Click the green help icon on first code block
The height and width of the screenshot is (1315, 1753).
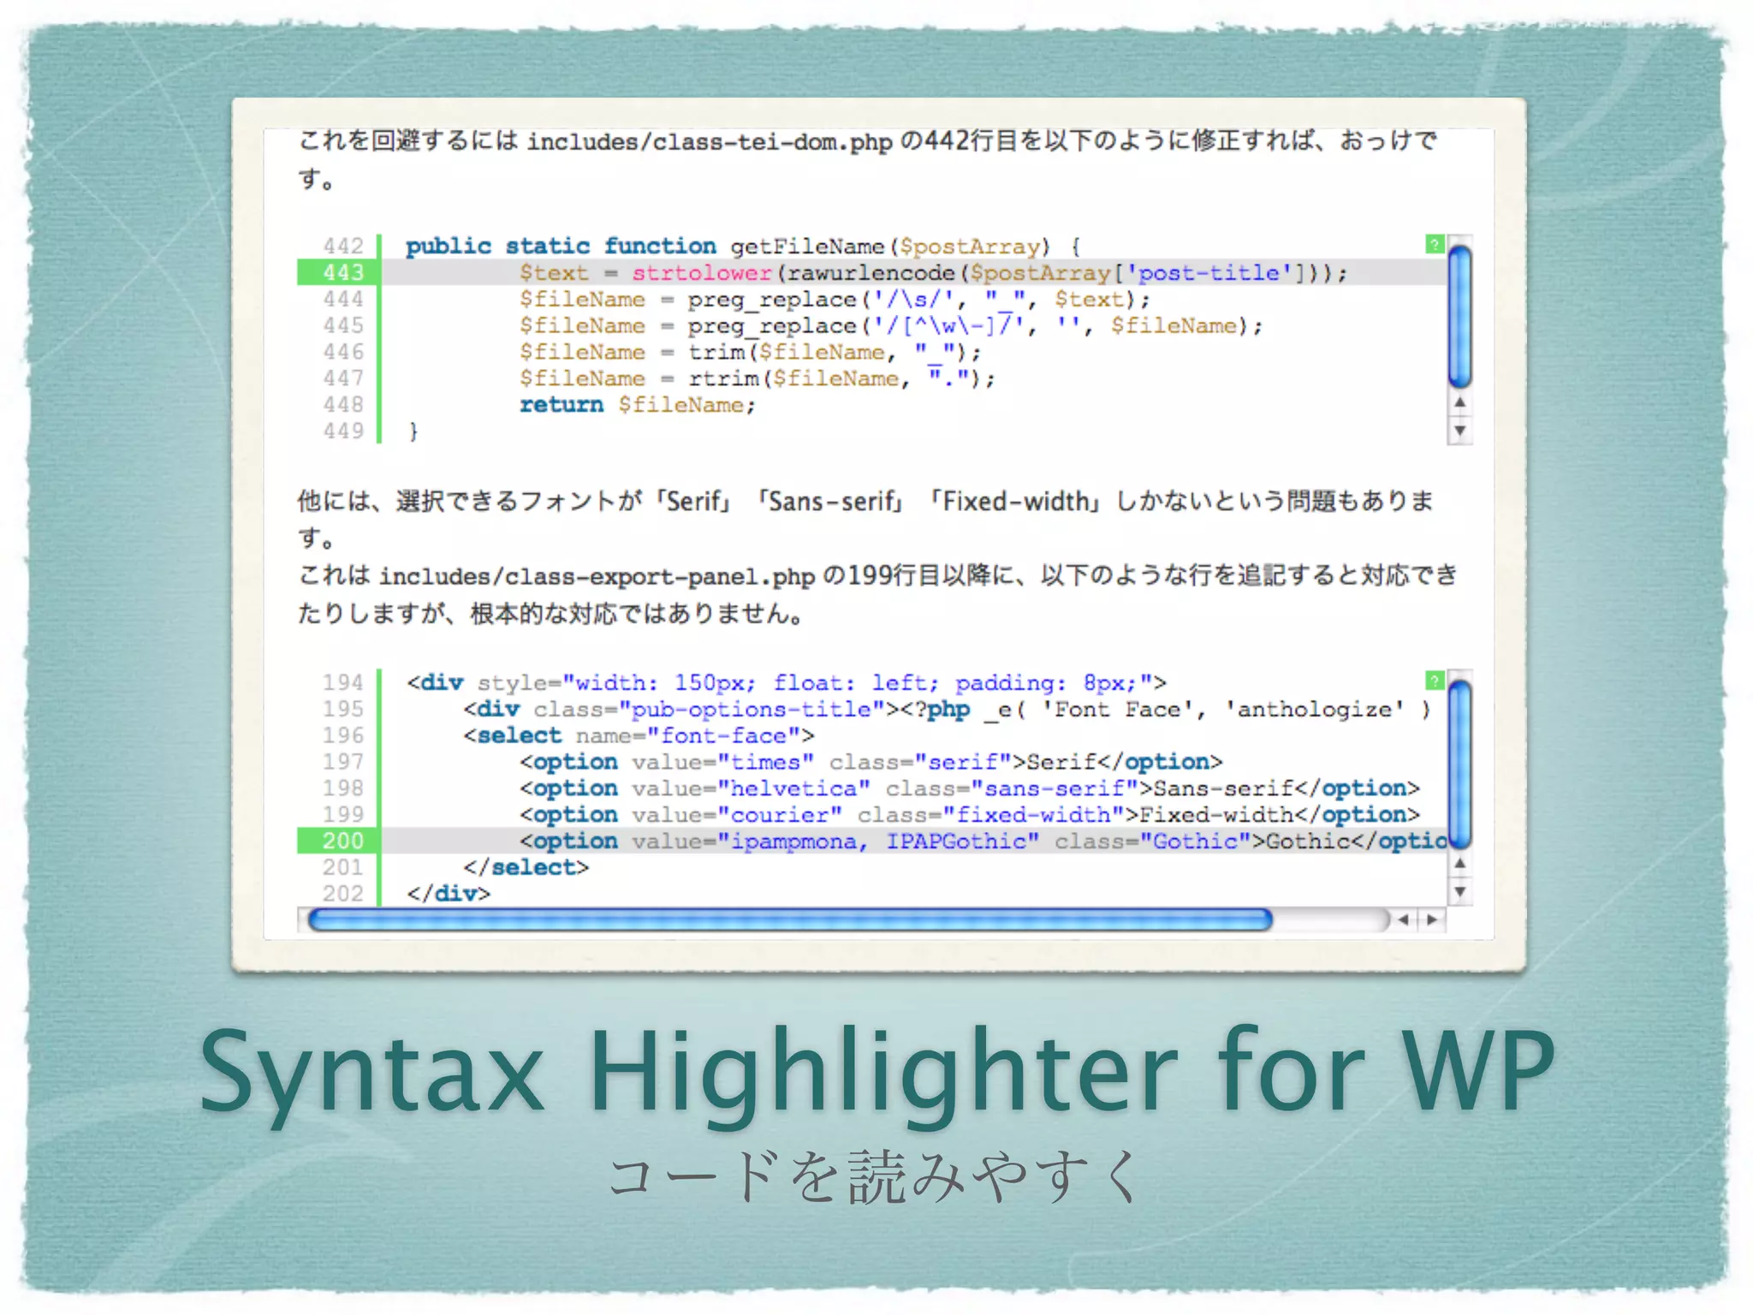[x=1435, y=245]
